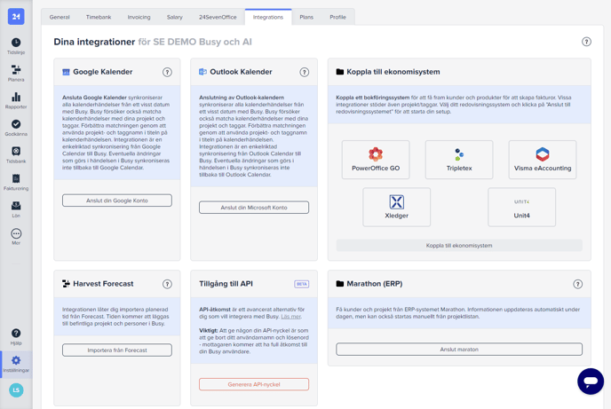Click help icon for Google Kalender
This screenshot has height=409, width=611.
pyautogui.click(x=167, y=72)
